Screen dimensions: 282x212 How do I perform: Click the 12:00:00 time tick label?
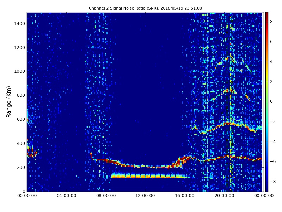pos(145,196)
